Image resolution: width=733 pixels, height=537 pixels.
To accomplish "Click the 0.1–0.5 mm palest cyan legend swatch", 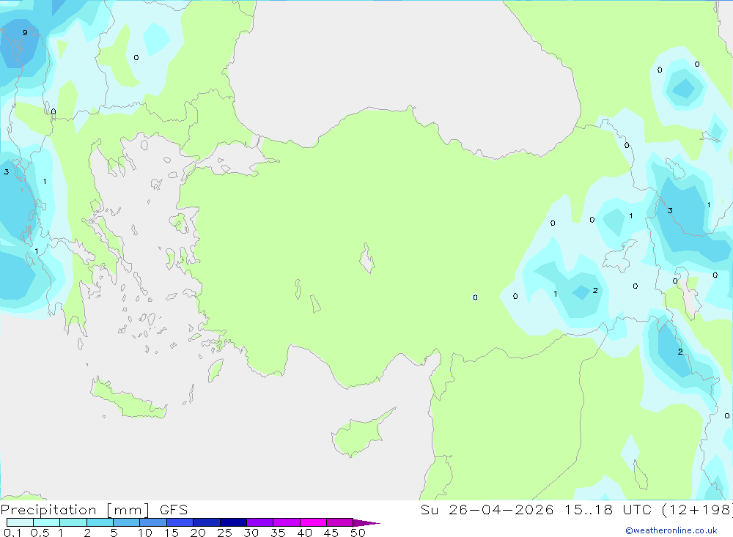I will (20, 522).
